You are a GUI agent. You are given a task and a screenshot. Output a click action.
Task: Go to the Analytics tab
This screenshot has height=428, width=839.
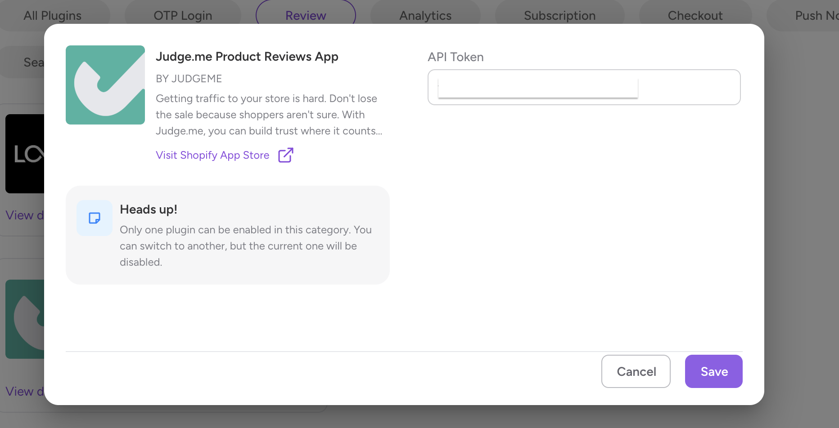pyautogui.click(x=425, y=16)
